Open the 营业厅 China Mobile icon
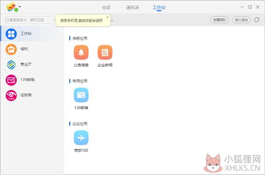 pos(11,65)
